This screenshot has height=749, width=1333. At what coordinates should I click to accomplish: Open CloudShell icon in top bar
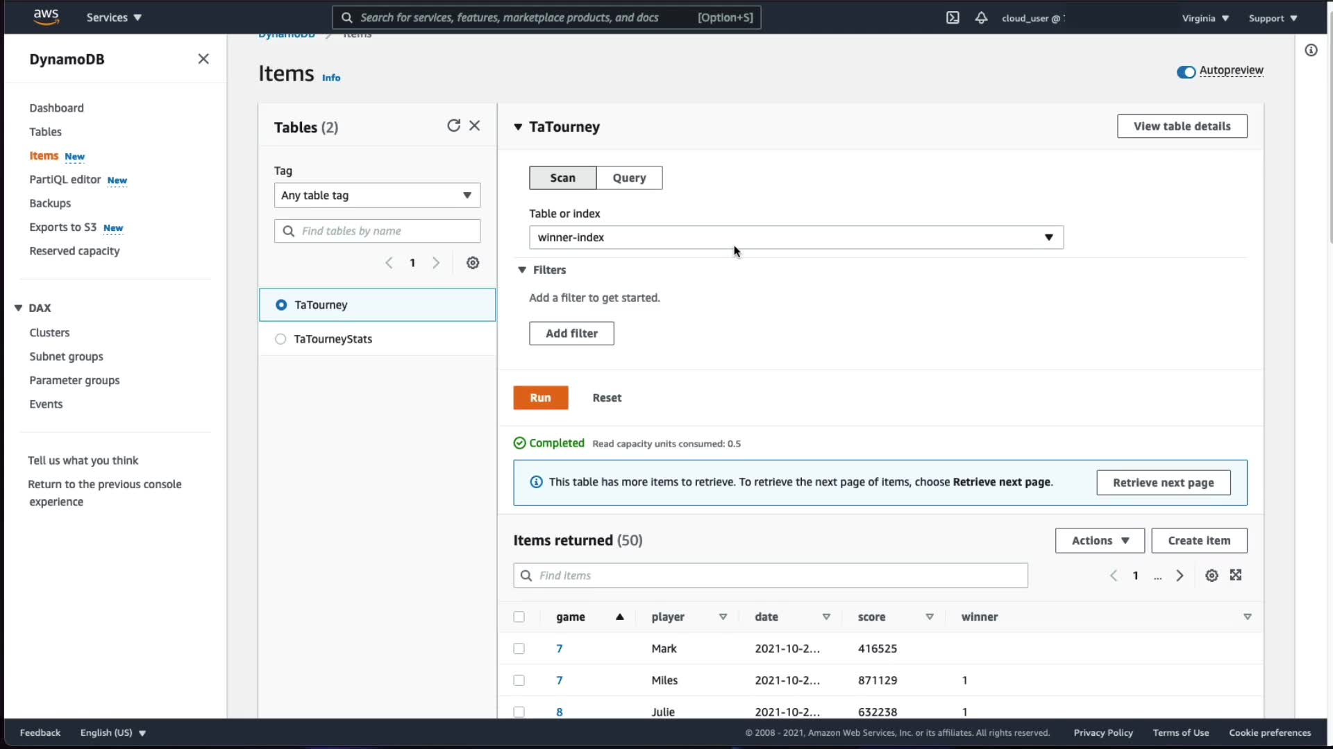[953, 18]
